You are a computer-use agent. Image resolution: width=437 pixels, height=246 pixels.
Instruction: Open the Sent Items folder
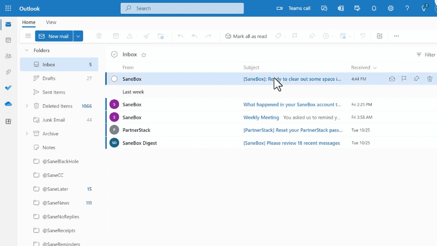tap(59, 92)
